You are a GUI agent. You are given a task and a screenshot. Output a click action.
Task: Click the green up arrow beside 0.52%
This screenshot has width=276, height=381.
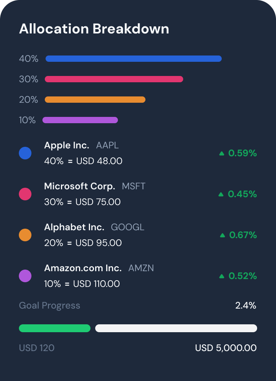[x=222, y=276]
